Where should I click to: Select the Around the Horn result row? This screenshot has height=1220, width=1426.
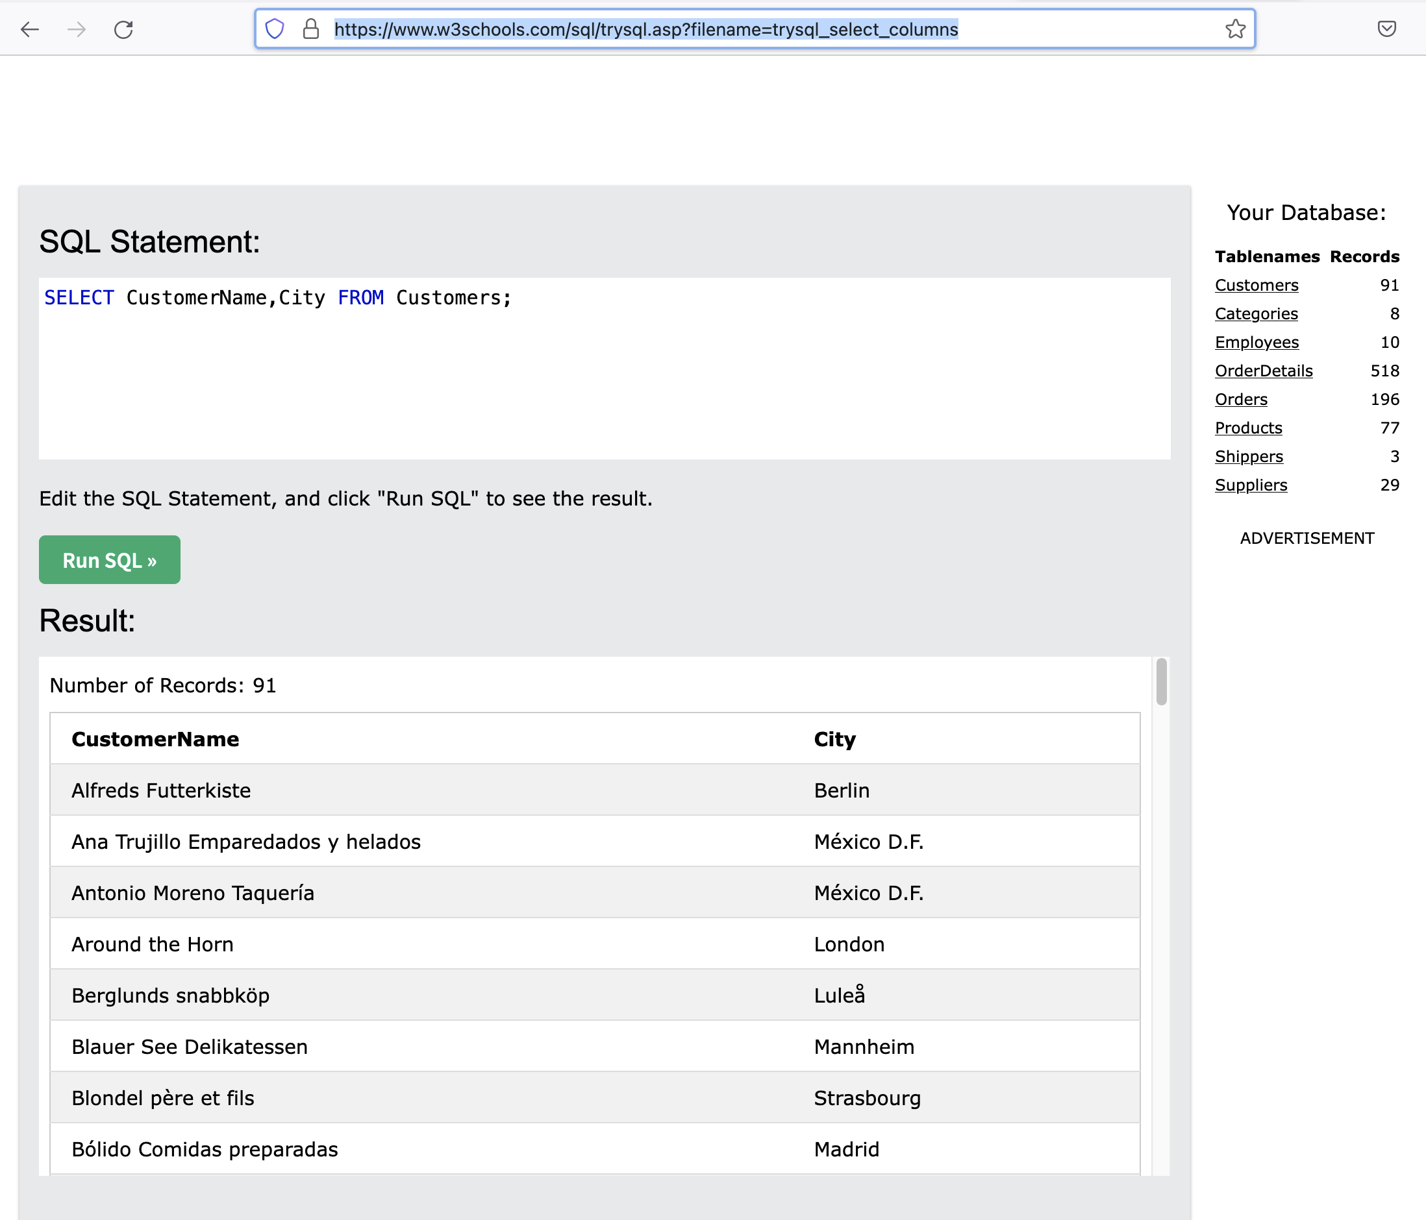[x=482, y=944]
